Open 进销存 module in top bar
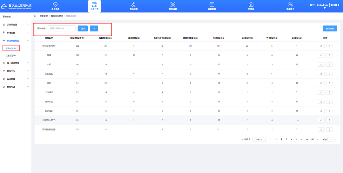 click(x=251, y=6)
